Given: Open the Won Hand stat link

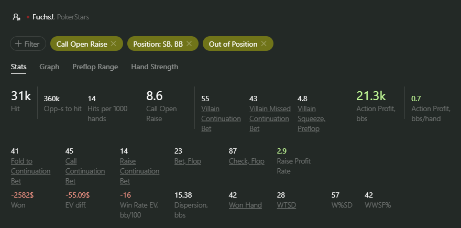Looking at the screenshot, I should pos(245,205).
